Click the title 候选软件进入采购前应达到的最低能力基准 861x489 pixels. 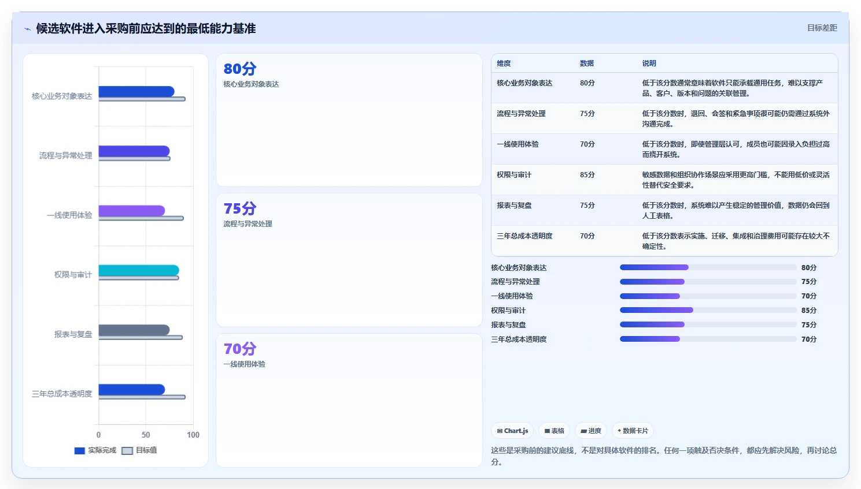[146, 28]
